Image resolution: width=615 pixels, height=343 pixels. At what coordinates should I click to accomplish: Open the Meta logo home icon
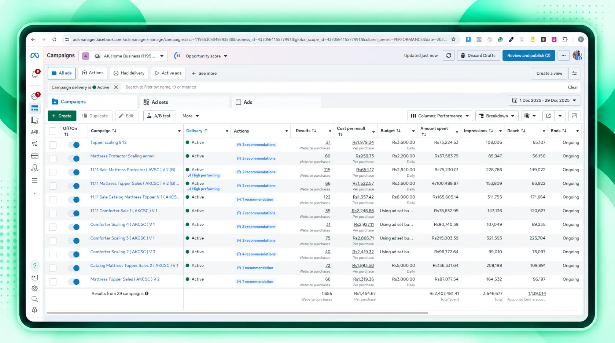click(x=34, y=56)
